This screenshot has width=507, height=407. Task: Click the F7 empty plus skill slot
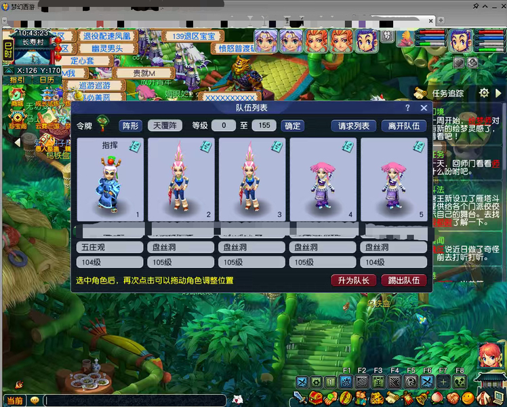pos(443,382)
